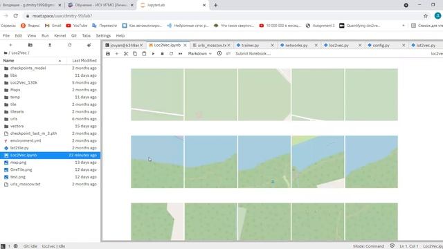This screenshot has height=249, width=443.
Task: Select lat2tile.py file
Action: click(51, 148)
